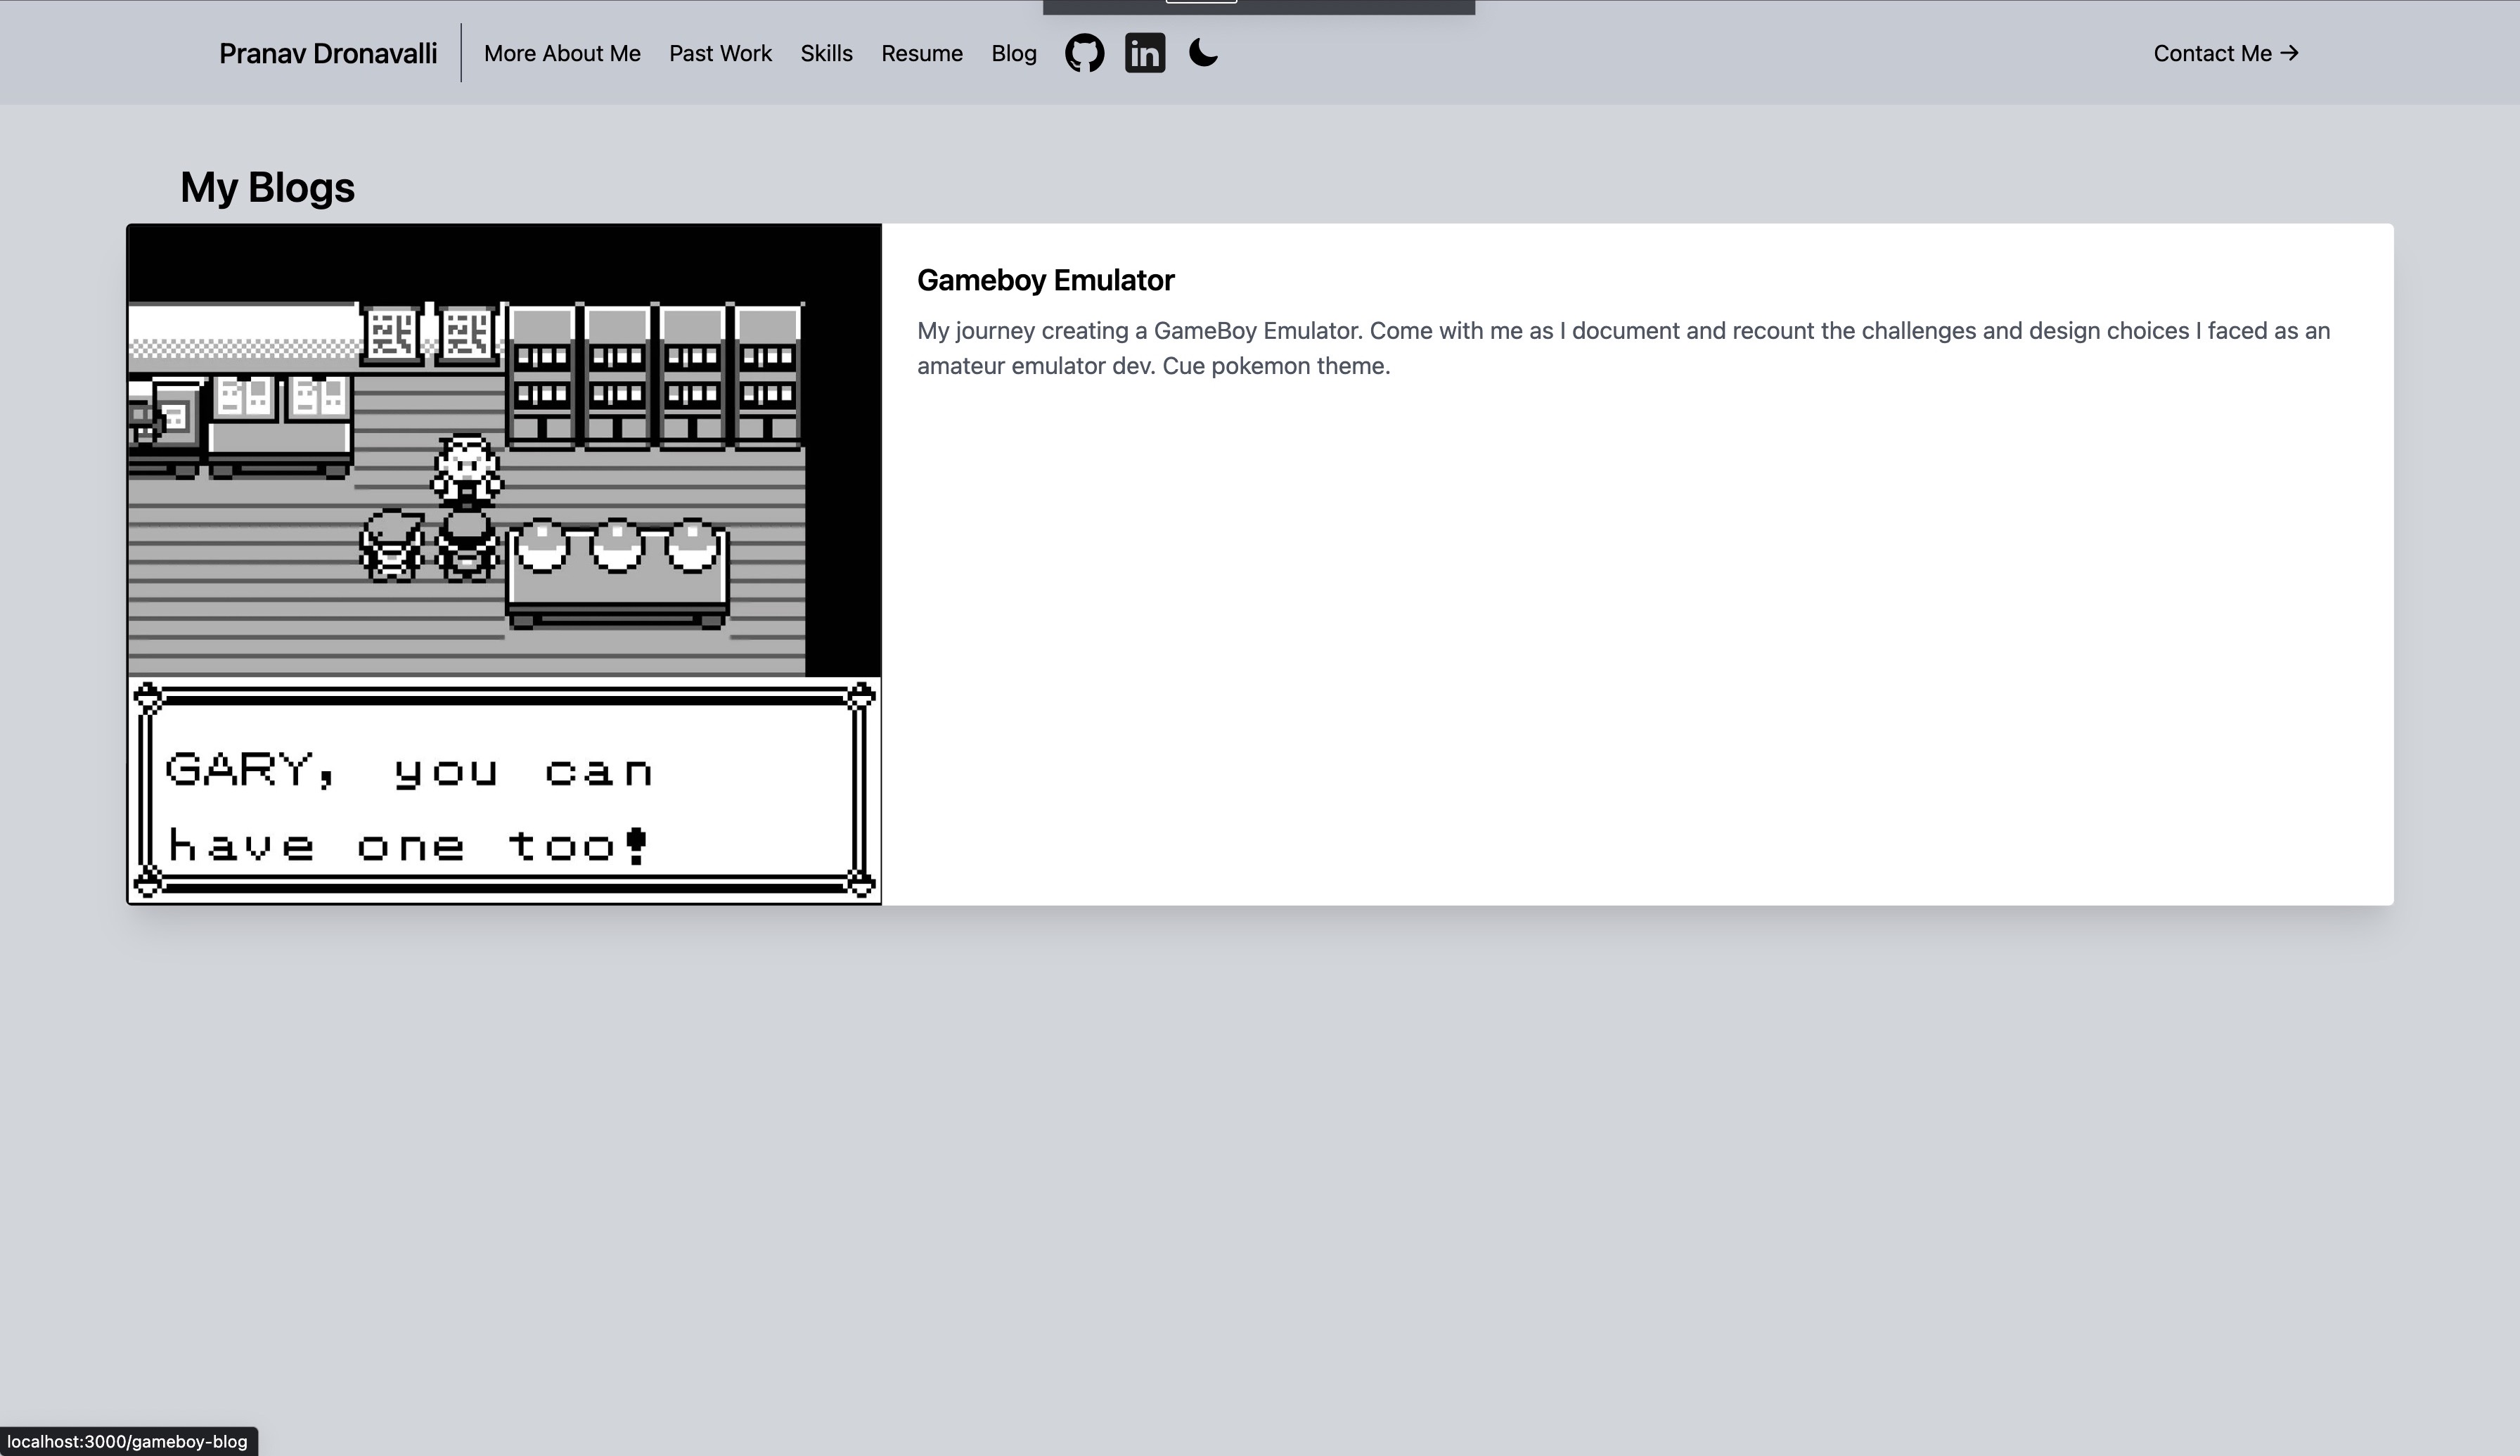This screenshot has width=2520, height=1456.
Task: Open the Resume nav link
Action: pos(922,53)
